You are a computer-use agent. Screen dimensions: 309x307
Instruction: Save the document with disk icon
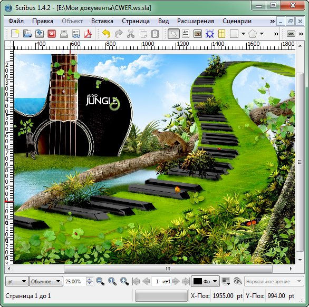click(x=40, y=34)
